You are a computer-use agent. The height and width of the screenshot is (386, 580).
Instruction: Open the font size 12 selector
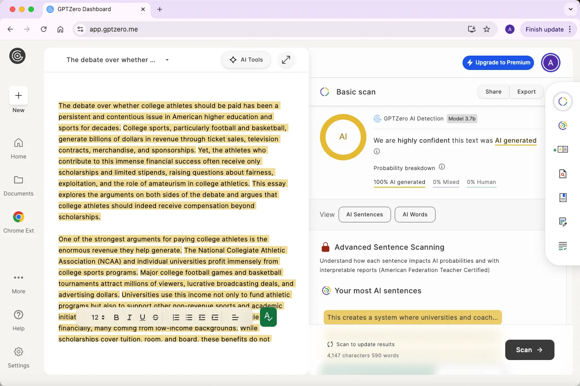(x=98, y=317)
